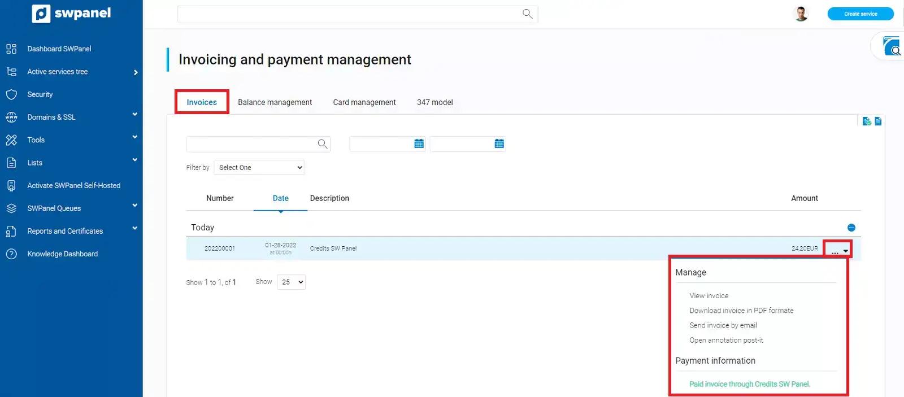
Task: Click the document export icon beside it
Action: [x=878, y=121]
